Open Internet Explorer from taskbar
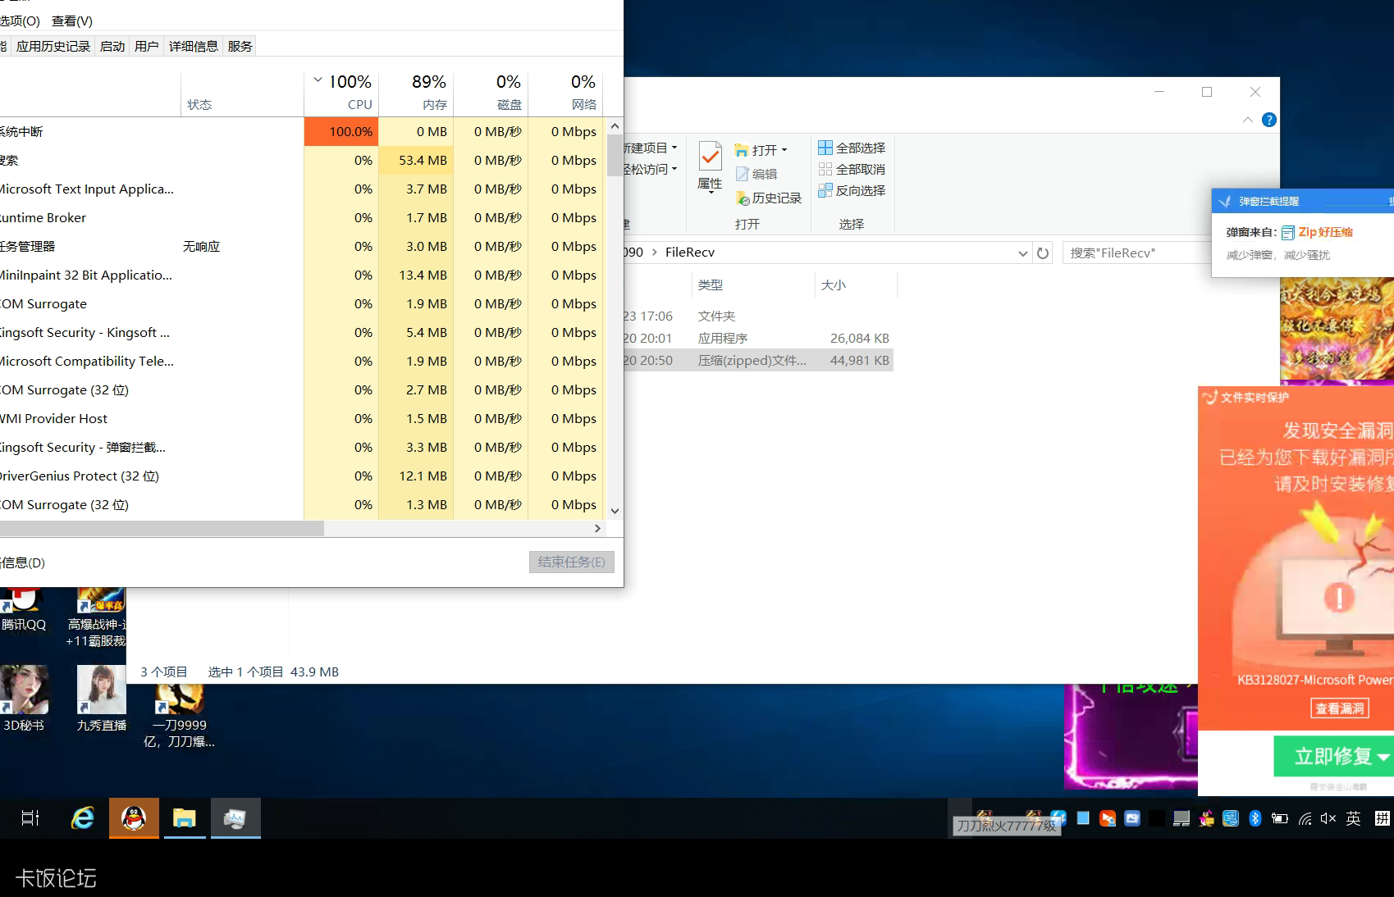1394x897 pixels. [83, 817]
